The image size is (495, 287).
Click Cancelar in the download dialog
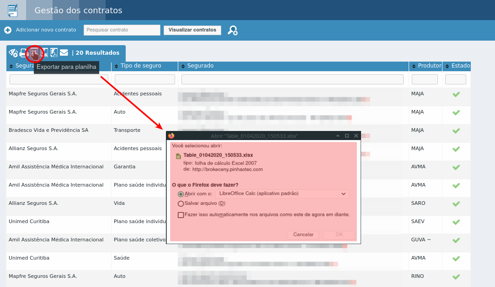coord(303,235)
